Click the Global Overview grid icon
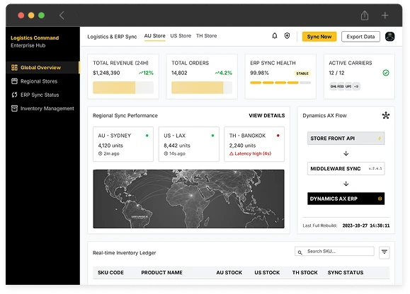 (x=14, y=68)
